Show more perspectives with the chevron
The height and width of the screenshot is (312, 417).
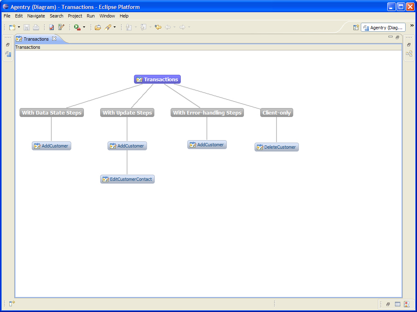[412, 26]
